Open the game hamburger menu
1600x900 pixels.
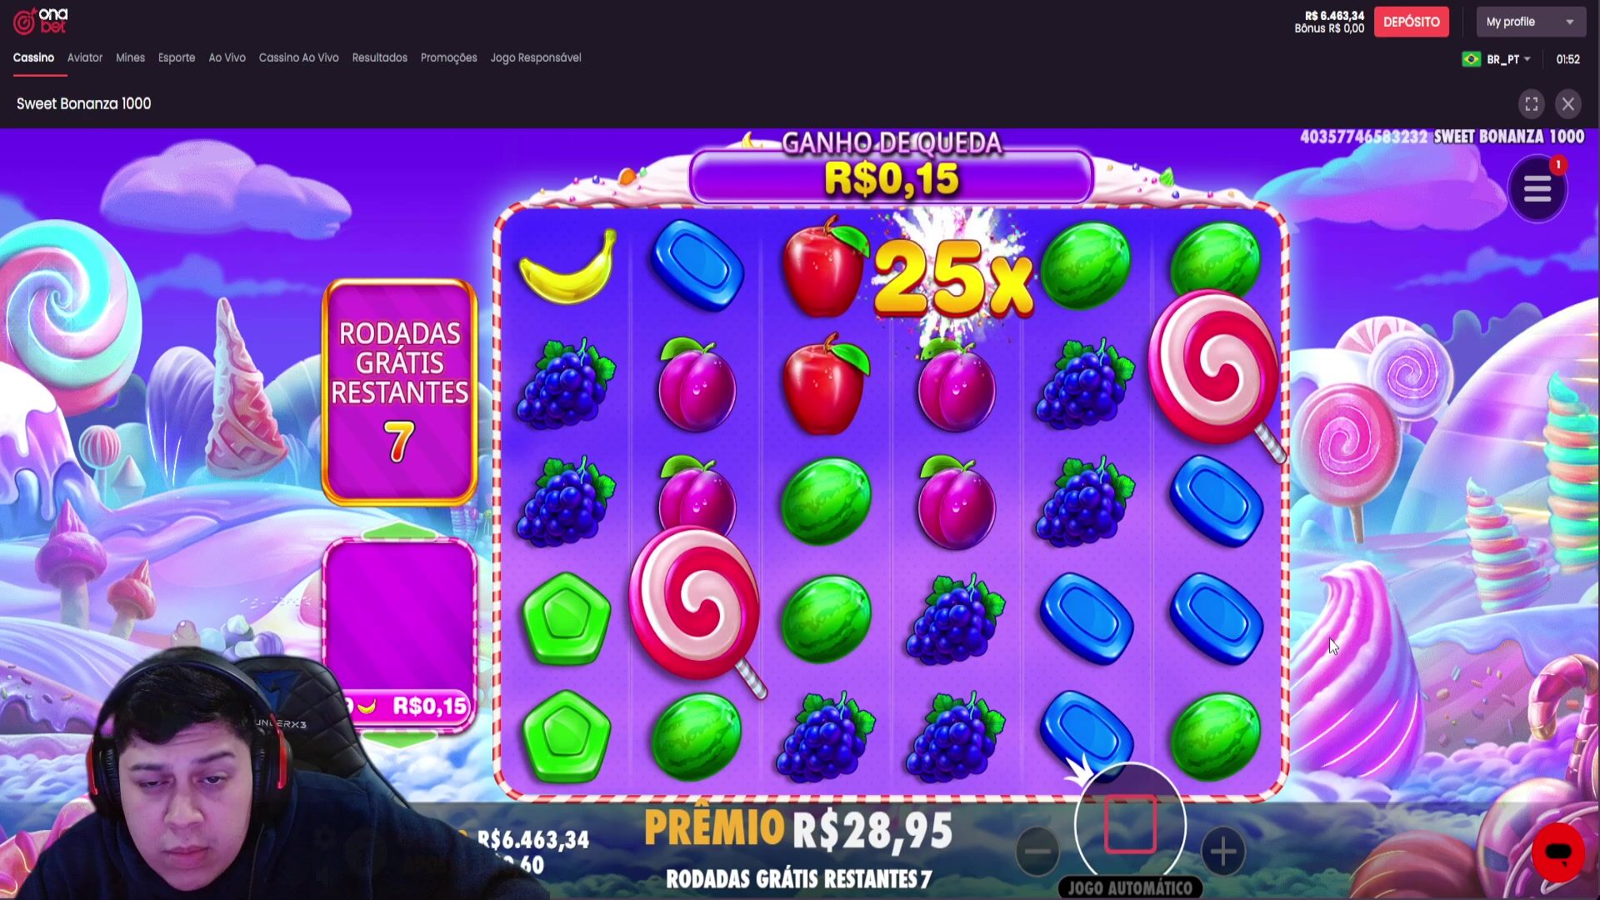(x=1537, y=190)
